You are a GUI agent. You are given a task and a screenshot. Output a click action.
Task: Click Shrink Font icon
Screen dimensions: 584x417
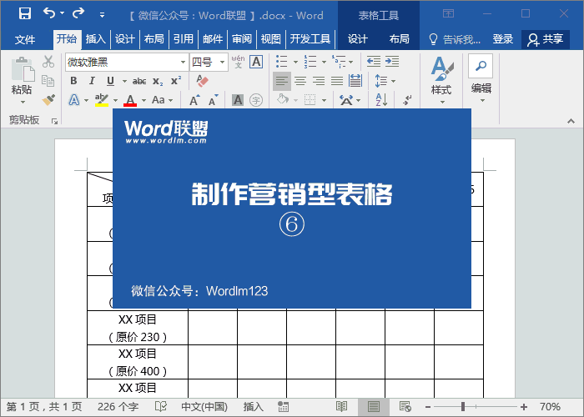point(213,100)
